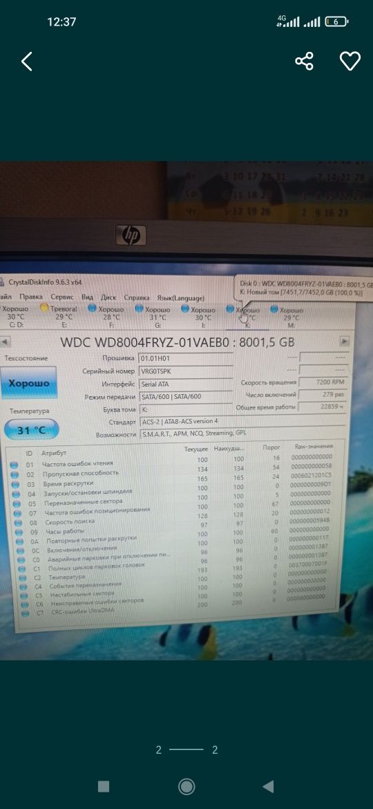
Task: Click the Порог column header
Action: (271, 447)
